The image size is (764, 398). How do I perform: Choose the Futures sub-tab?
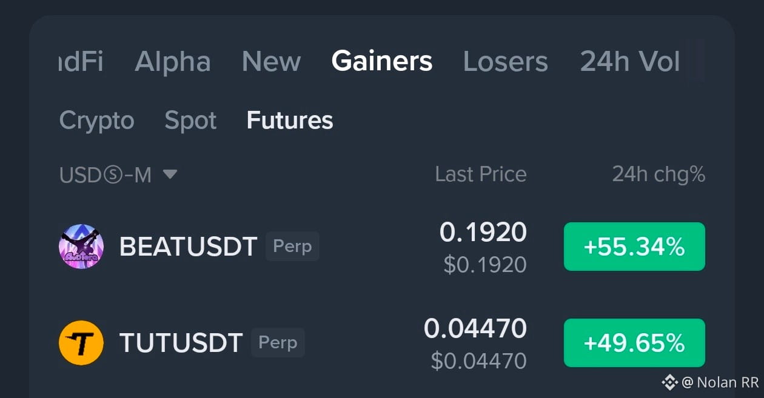(290, 121)
